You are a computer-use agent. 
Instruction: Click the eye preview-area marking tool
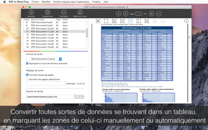coord(98,21)
